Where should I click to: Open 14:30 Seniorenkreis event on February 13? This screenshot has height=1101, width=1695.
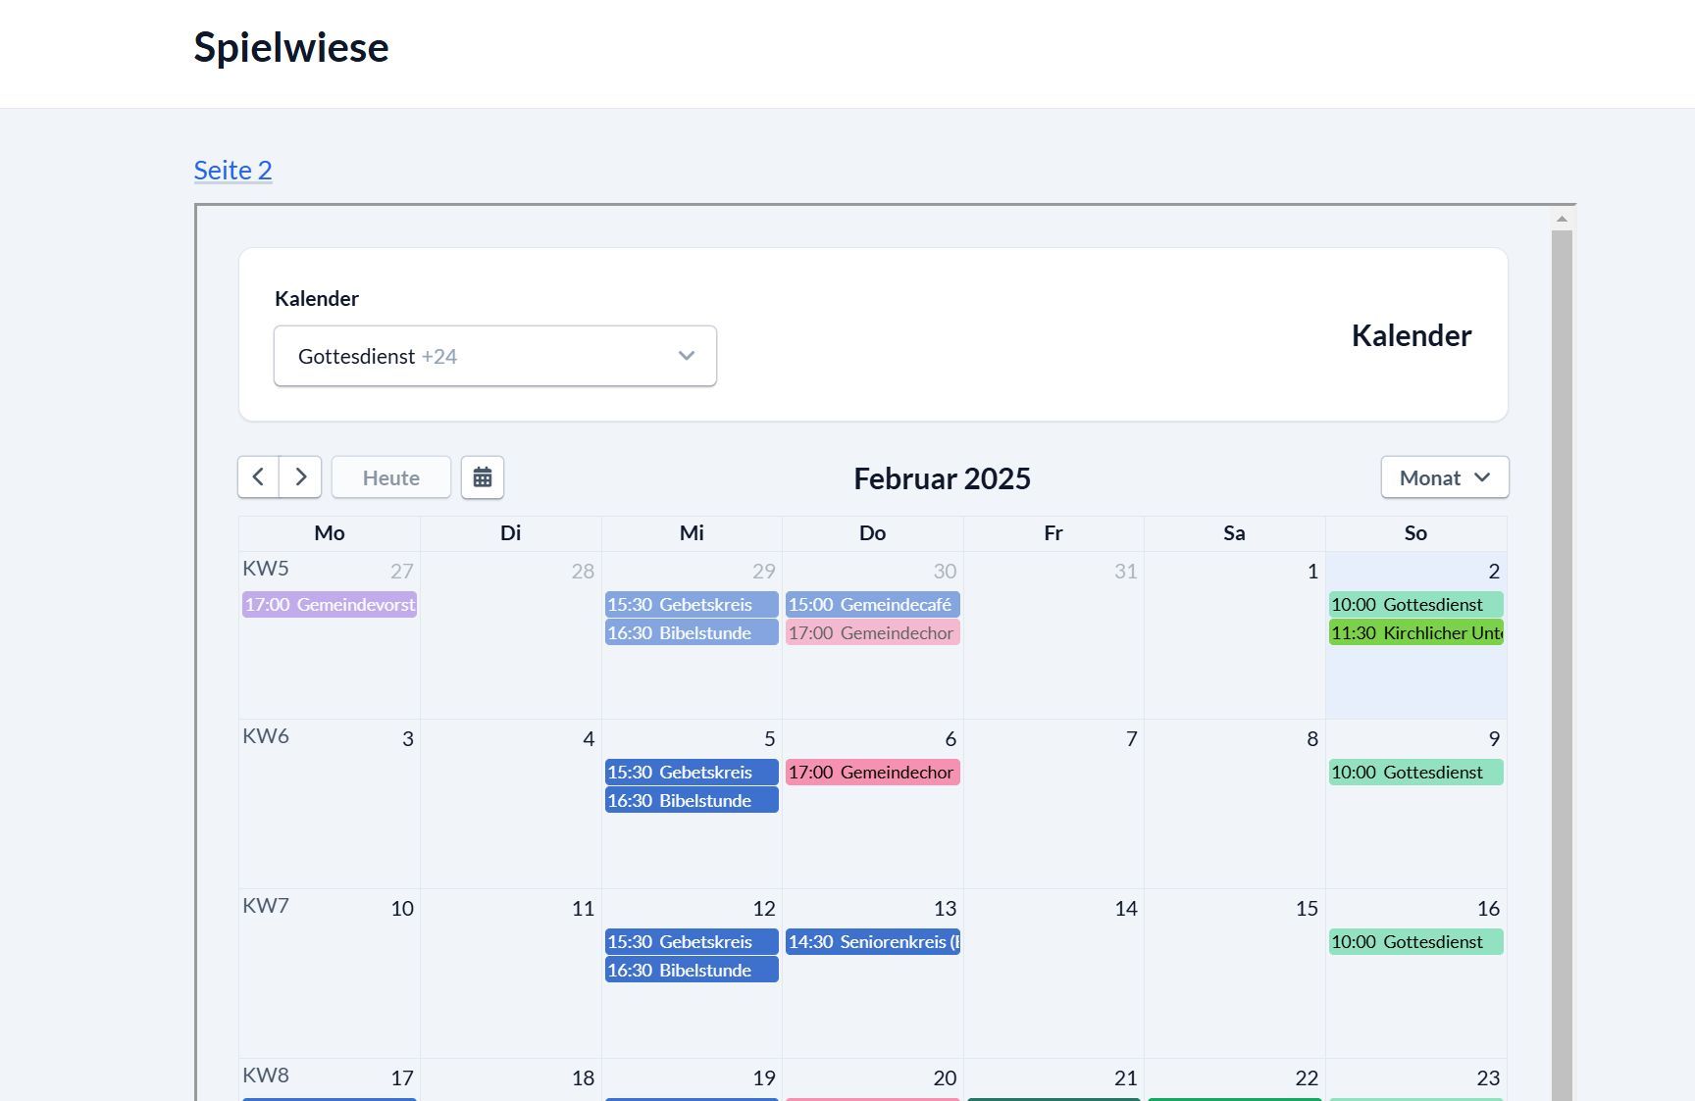(873, 942)
